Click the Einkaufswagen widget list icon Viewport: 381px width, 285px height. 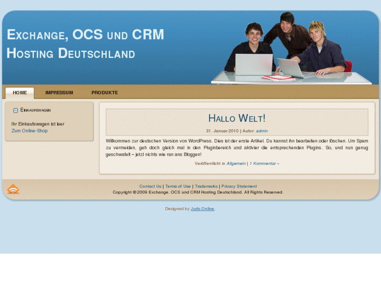(16, 111)
